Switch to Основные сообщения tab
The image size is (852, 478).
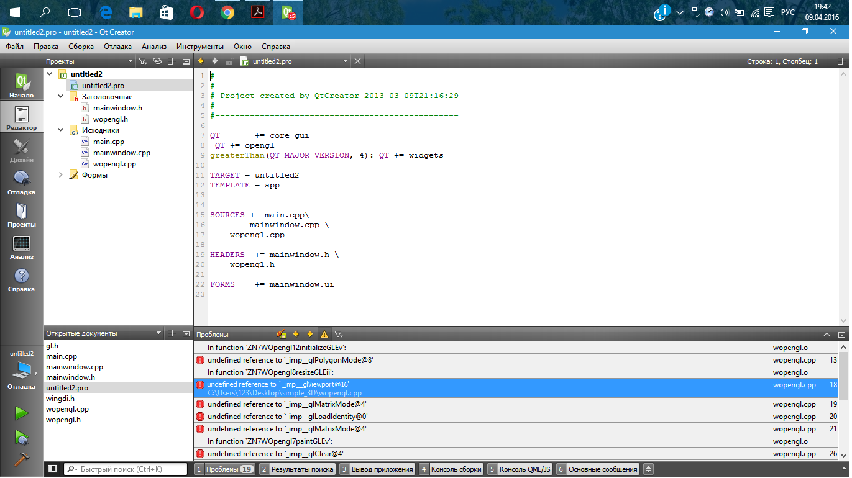pyautogui.click(x=598, y=469)
